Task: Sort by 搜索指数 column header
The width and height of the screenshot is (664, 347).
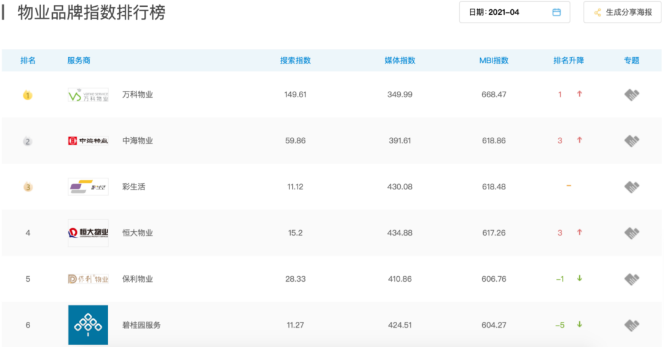Action: tap(295, 60)
